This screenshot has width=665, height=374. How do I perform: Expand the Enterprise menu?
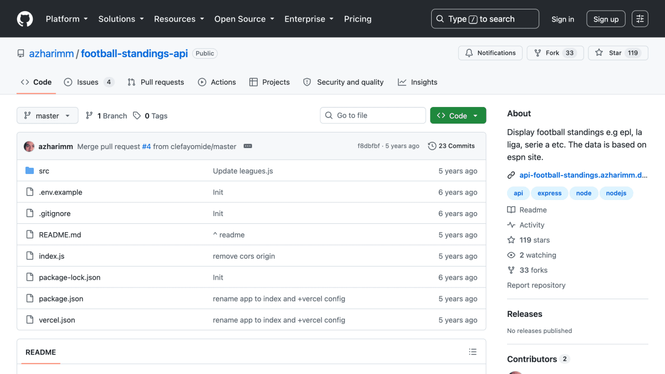pyautogui.click(x=309, y=19)
